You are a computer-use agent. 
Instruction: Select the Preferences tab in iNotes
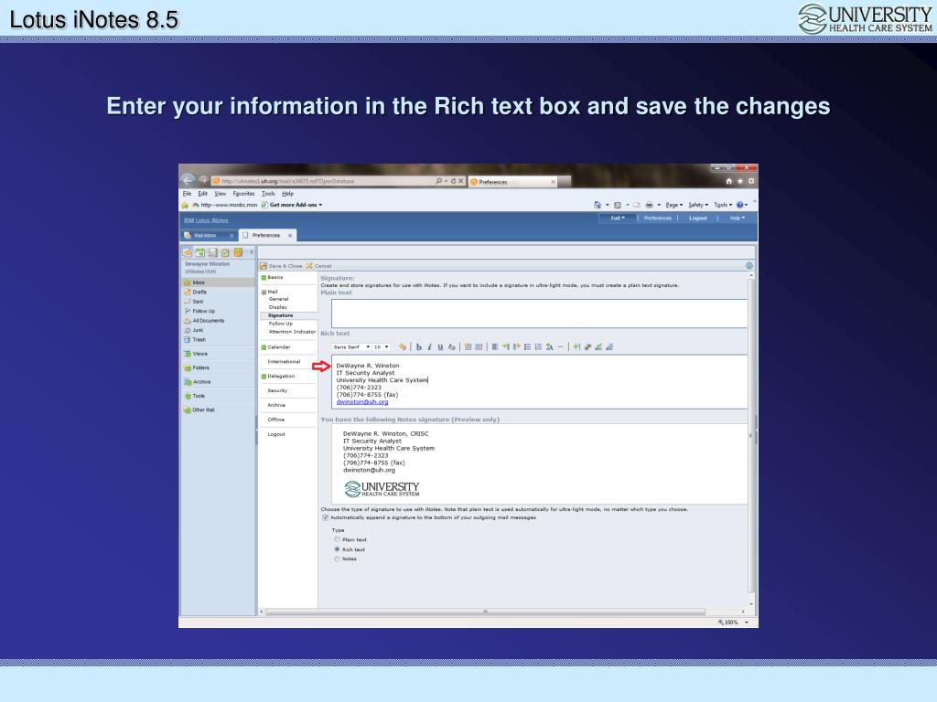click(268, 235)
